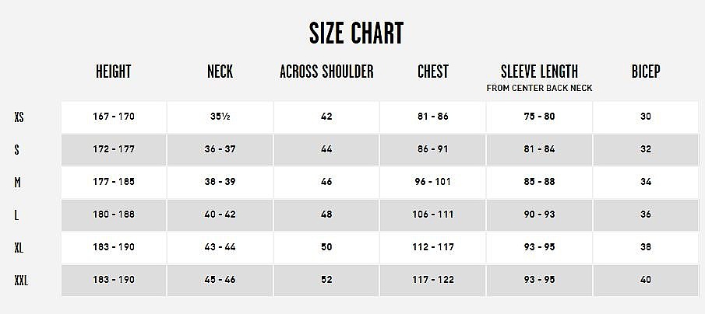
Task: Click the L neck cell 40 - 42
Action: pos(220,215)
